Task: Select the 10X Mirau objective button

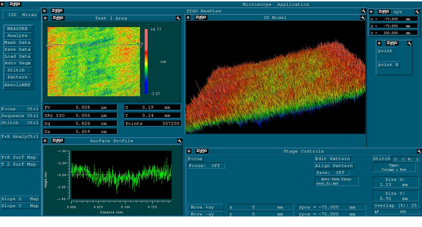Action: [x=22, y=15]
